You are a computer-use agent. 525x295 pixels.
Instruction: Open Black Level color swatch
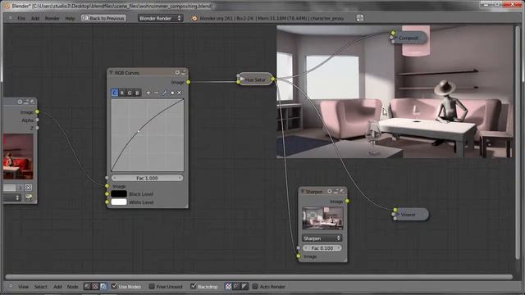click(x=119, y=194)
